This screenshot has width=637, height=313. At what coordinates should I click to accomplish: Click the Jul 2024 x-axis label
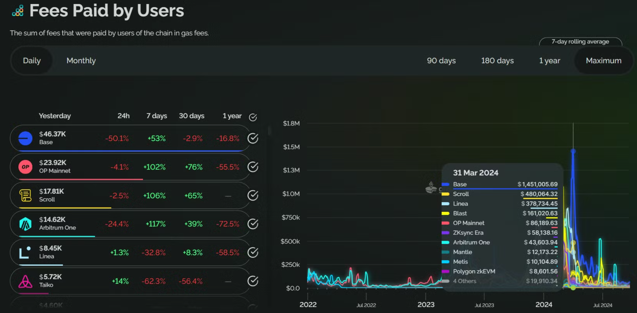[x=603, y=305]
